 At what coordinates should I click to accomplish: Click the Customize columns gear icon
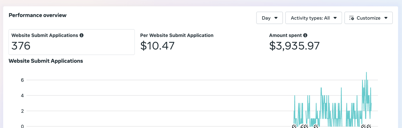pos(352,18)
